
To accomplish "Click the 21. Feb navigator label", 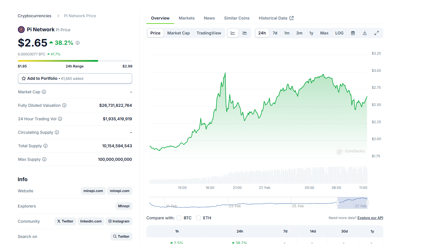I will pos(171,206).
